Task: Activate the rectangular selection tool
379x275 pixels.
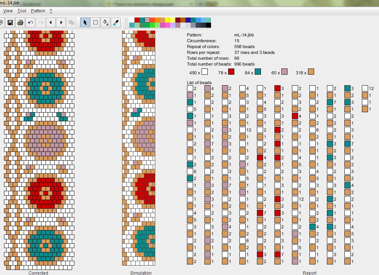Action: point(95,23)
